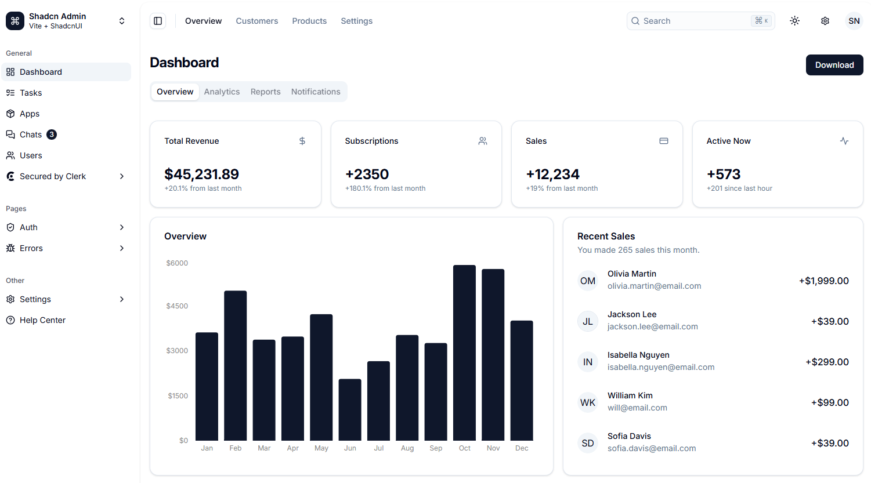Open Tasks in the sidebar
Screen dimensions: 871x483
coord(31,93)
